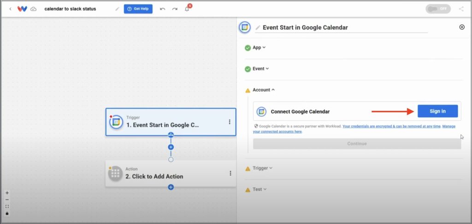Click the share icon in the top right
This screenshot has width=472, height=224.
(x=461, y=9)
